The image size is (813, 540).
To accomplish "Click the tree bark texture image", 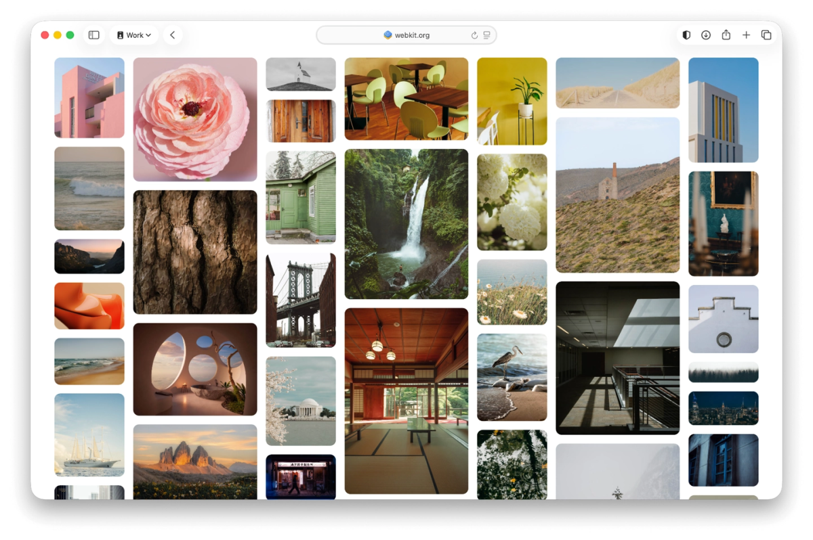I will click(x=195, y=252).
